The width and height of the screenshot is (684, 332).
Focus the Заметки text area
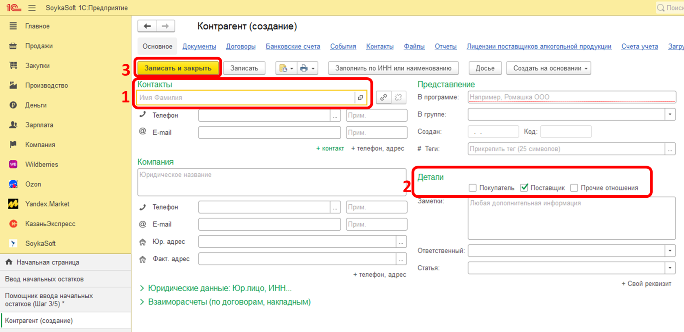(572, 218)
